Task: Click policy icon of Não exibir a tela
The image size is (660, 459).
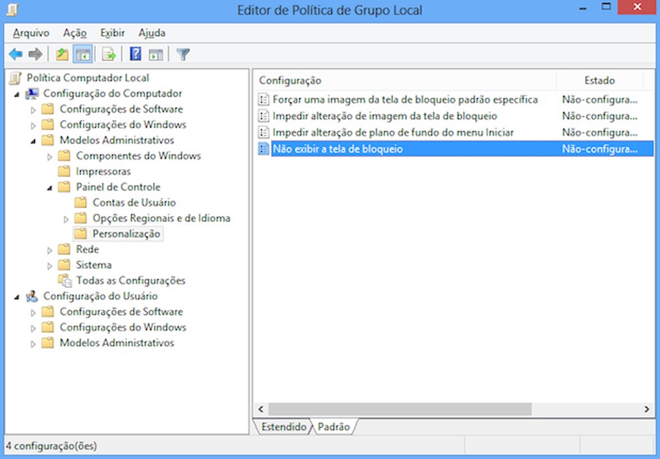Action: pyautogui.click(x=264, y=149)
